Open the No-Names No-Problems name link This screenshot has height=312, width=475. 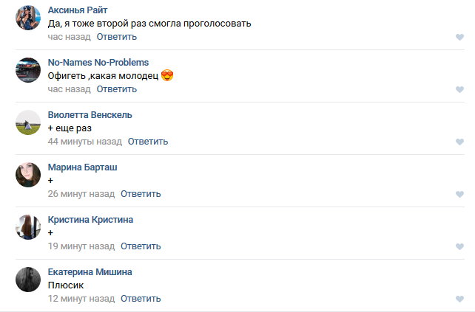click(x=98, y=62)
